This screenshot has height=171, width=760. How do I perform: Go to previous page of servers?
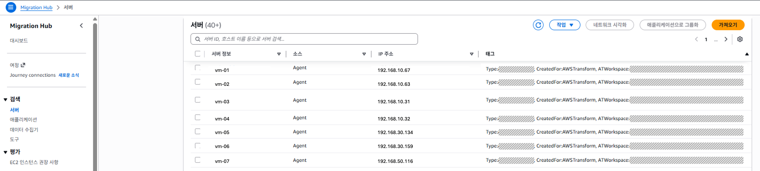click(696, 39)
